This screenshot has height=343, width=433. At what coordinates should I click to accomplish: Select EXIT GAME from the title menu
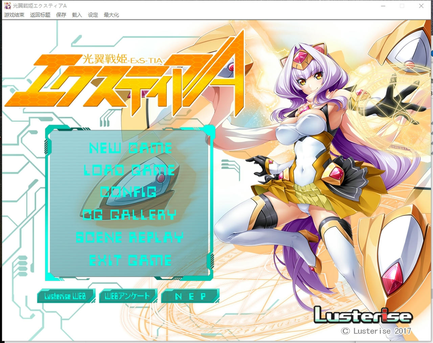coord(130,260)
